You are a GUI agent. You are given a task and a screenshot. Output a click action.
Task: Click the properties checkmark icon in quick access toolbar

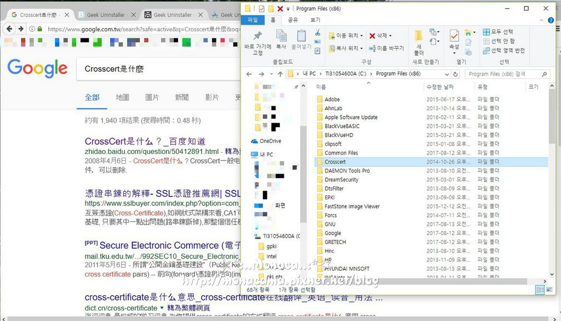click(261, 9)
